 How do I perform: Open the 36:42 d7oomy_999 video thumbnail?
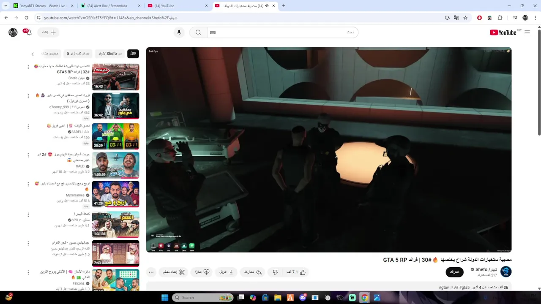[x=115, y=106]
